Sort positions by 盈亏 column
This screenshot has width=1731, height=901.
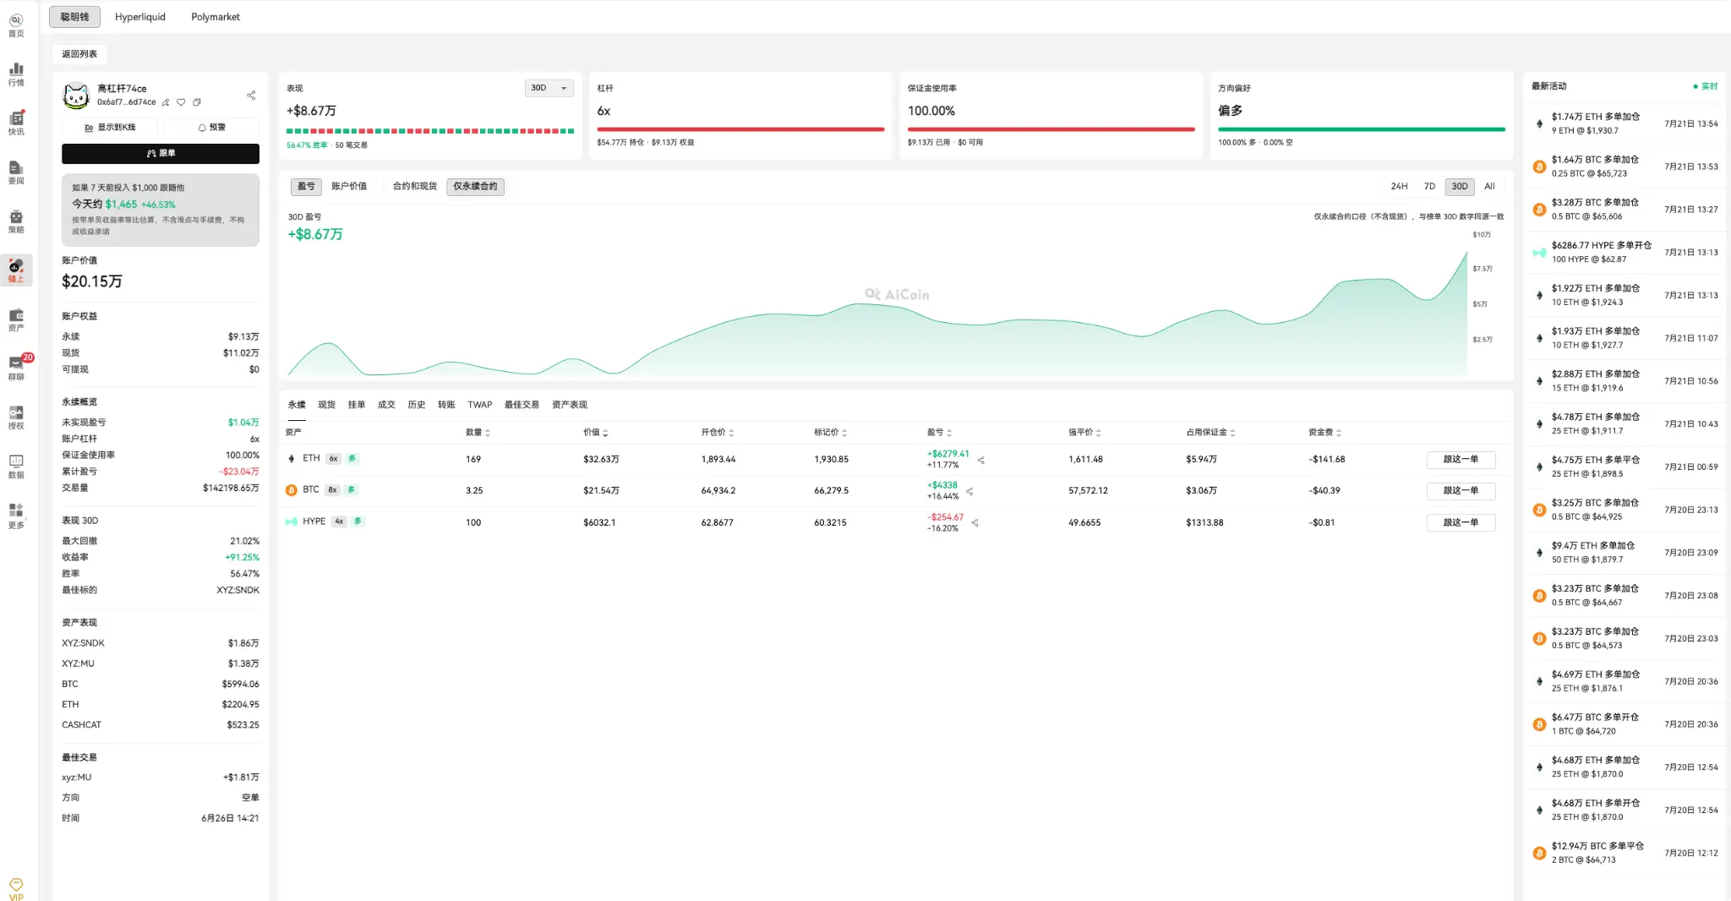click(939, 433)
